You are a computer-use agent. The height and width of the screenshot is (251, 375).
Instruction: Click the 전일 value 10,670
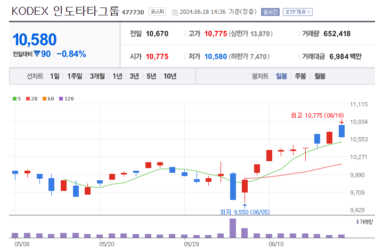pos(157,34)
